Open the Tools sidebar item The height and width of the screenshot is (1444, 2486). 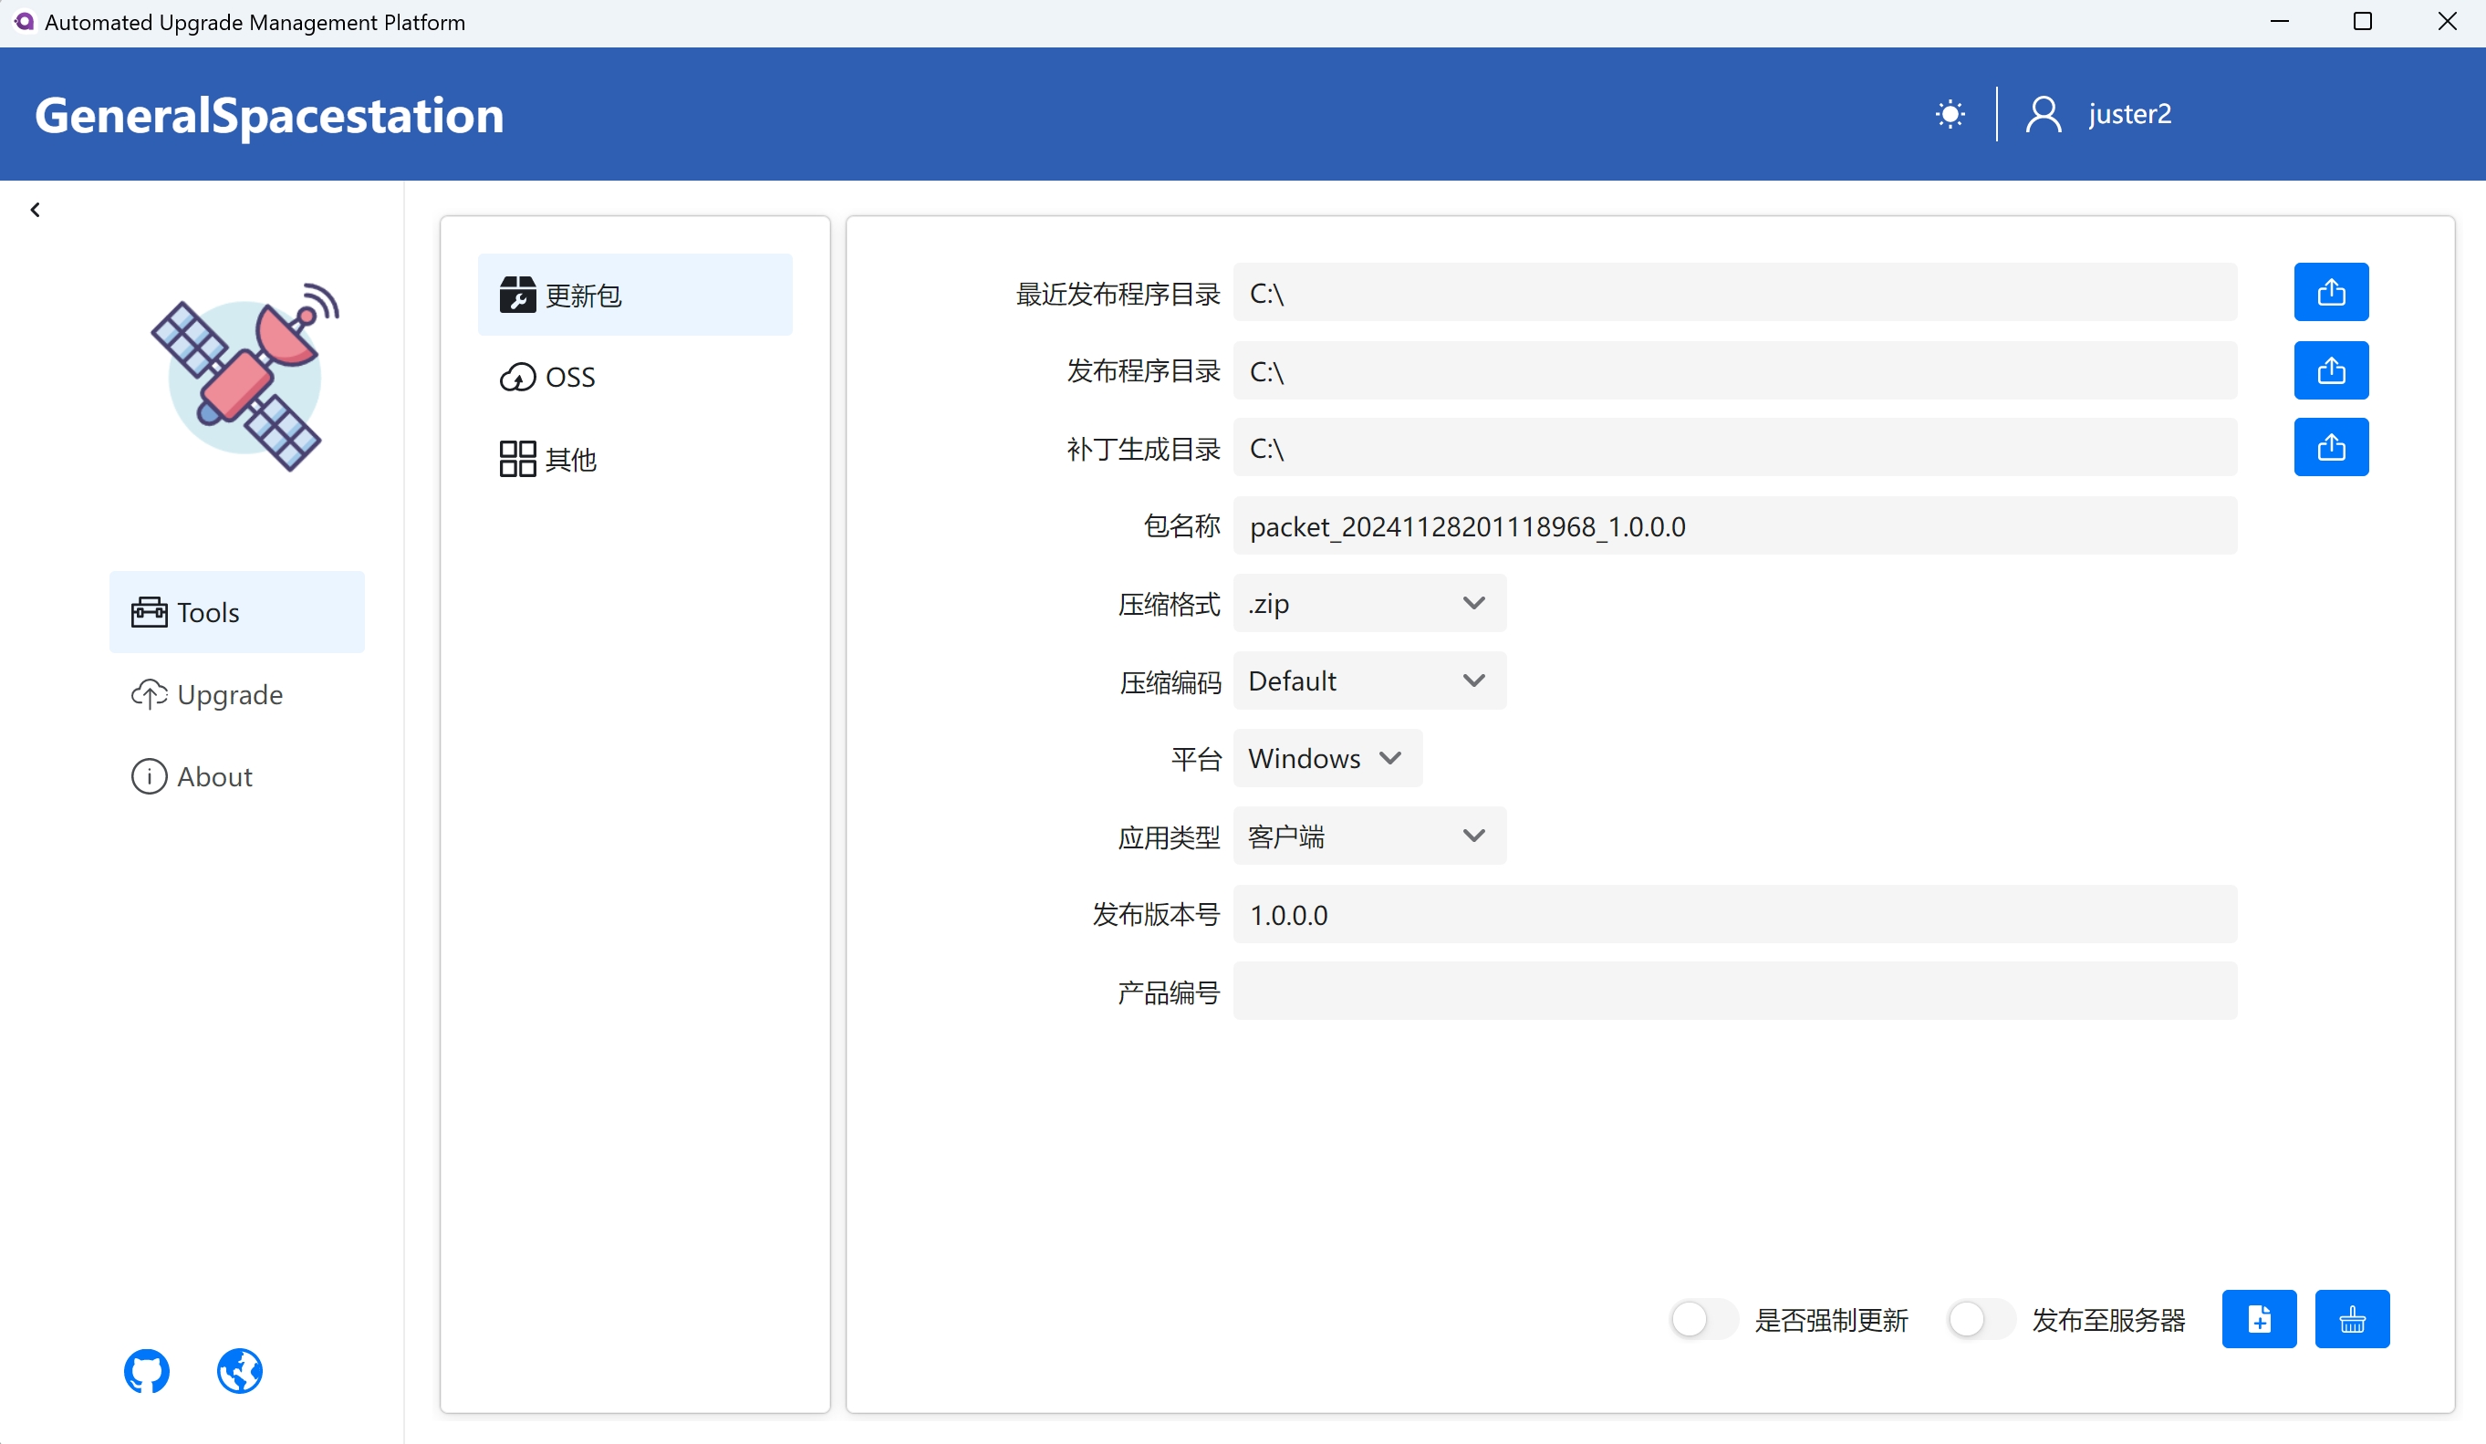click(x=237, y=612)
